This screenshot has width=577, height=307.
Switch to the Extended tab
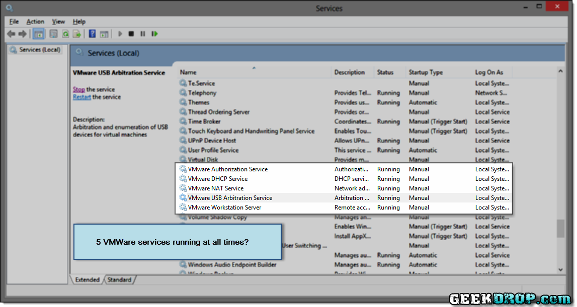pos(87,280)
